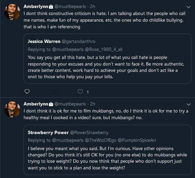Expand the first tweet's chevron menu
The width and height of the screenshot is (195, 178).
click(188, 7)
